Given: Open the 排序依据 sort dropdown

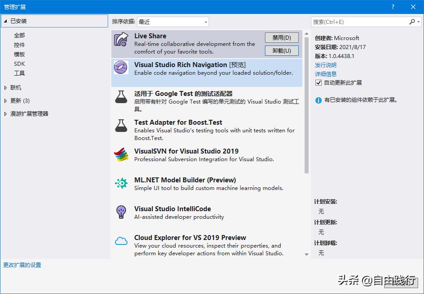Looking at the screenshot, I should coord(205,22).
